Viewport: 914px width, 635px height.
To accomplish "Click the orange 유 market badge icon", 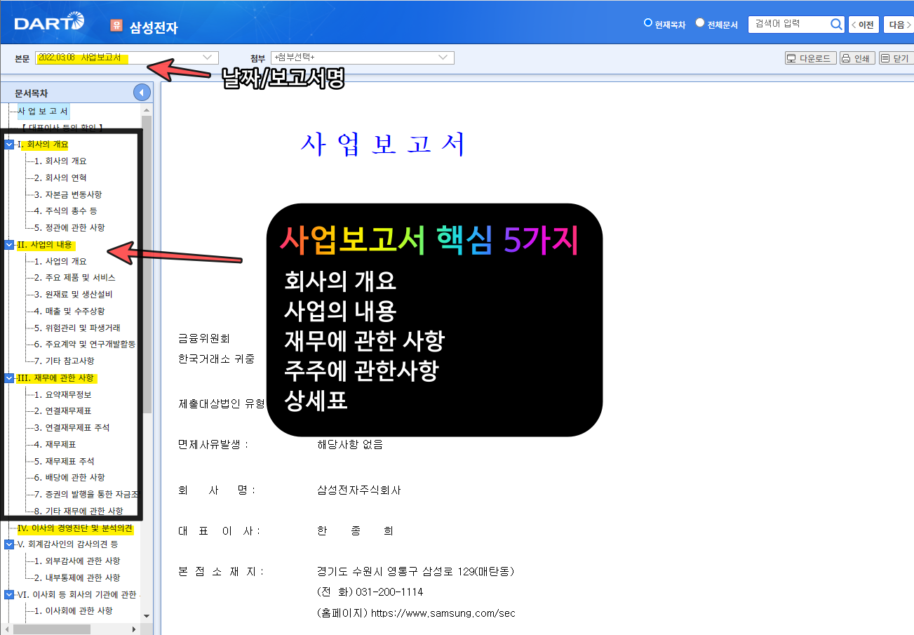I will coord(116,26).
